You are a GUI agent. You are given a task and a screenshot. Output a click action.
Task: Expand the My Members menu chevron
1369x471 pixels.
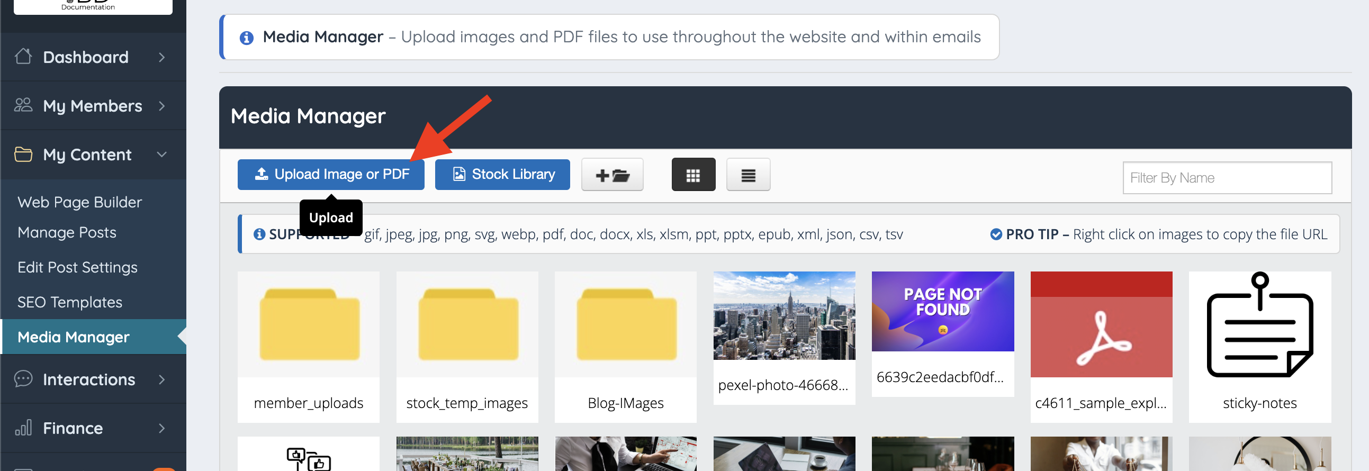(161, 106)
